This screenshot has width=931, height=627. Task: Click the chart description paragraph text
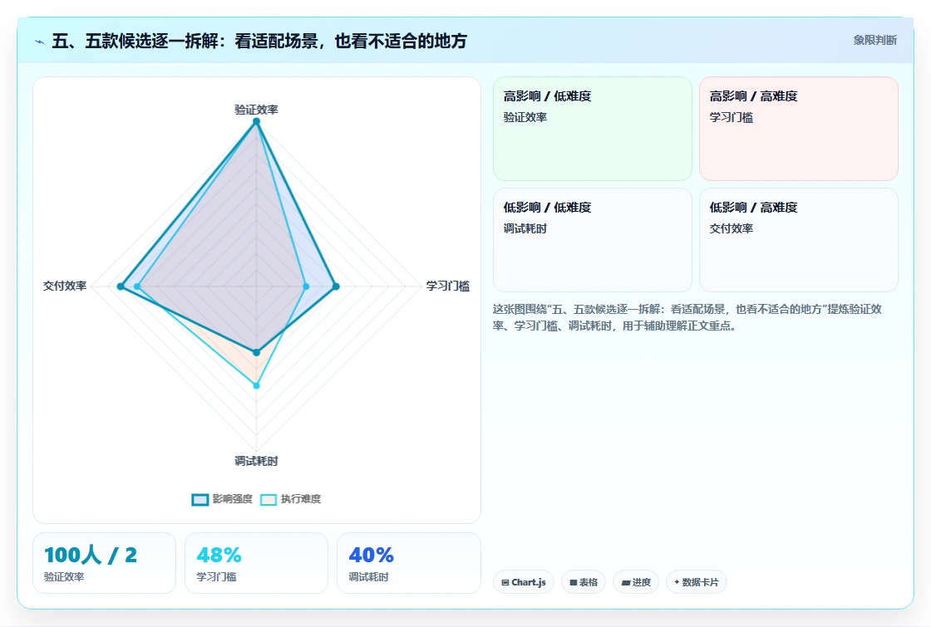(687, 317)
